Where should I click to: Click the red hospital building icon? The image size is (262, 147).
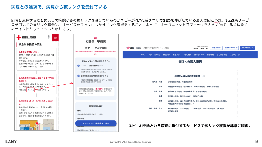coord(96,38)
